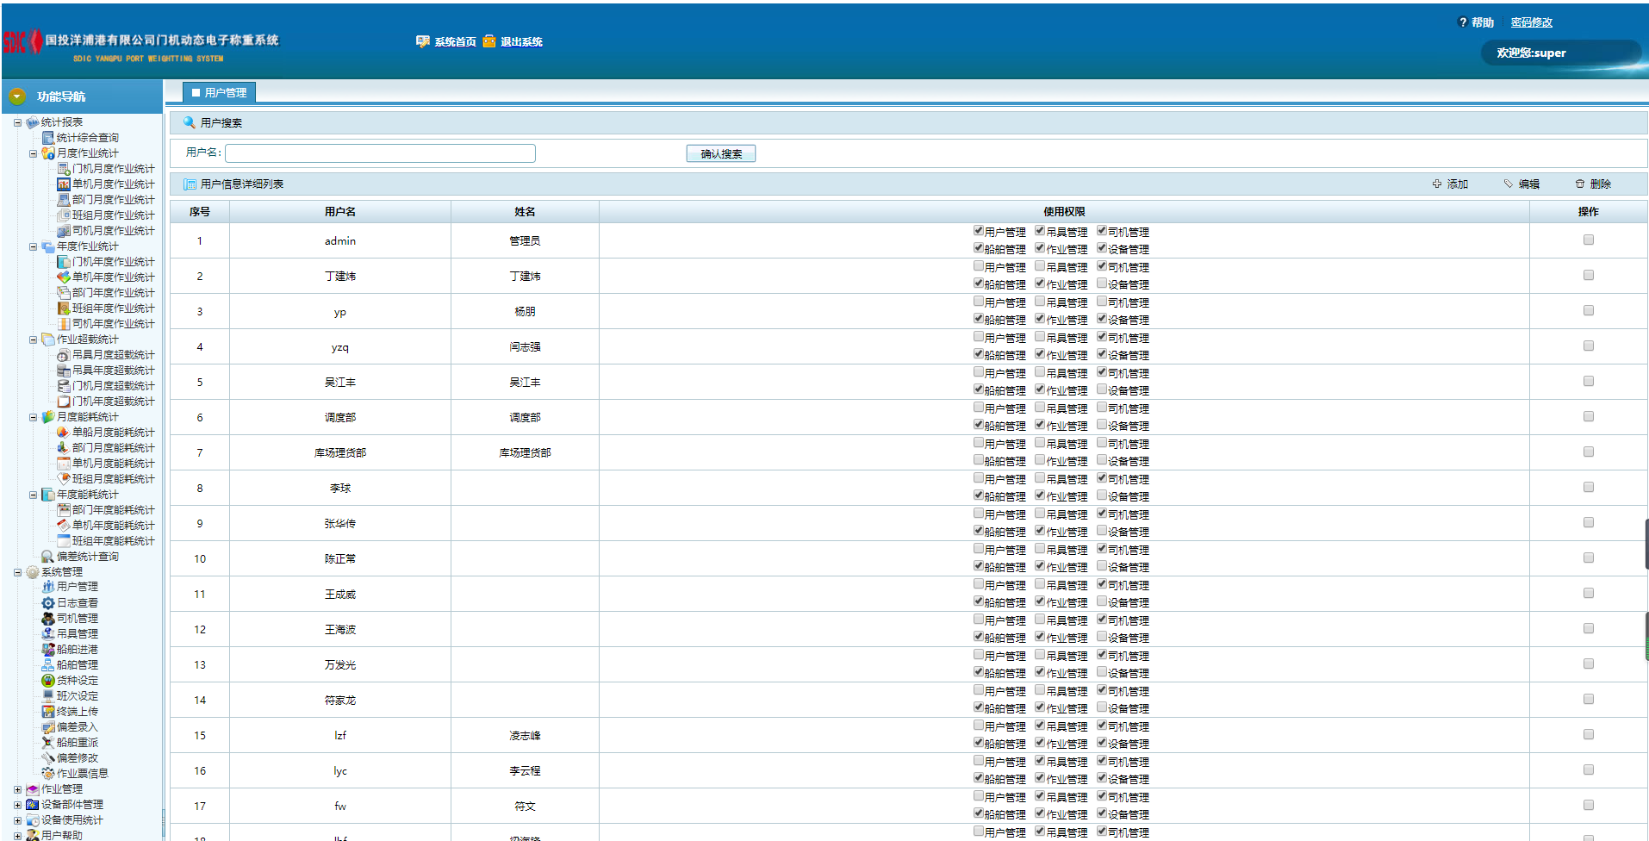Select the checkbox for admin row

[x=1588, y=240]
